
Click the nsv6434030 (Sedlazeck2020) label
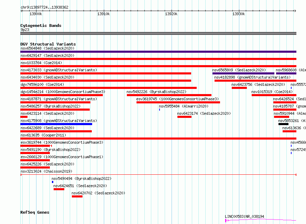(47, 77)
